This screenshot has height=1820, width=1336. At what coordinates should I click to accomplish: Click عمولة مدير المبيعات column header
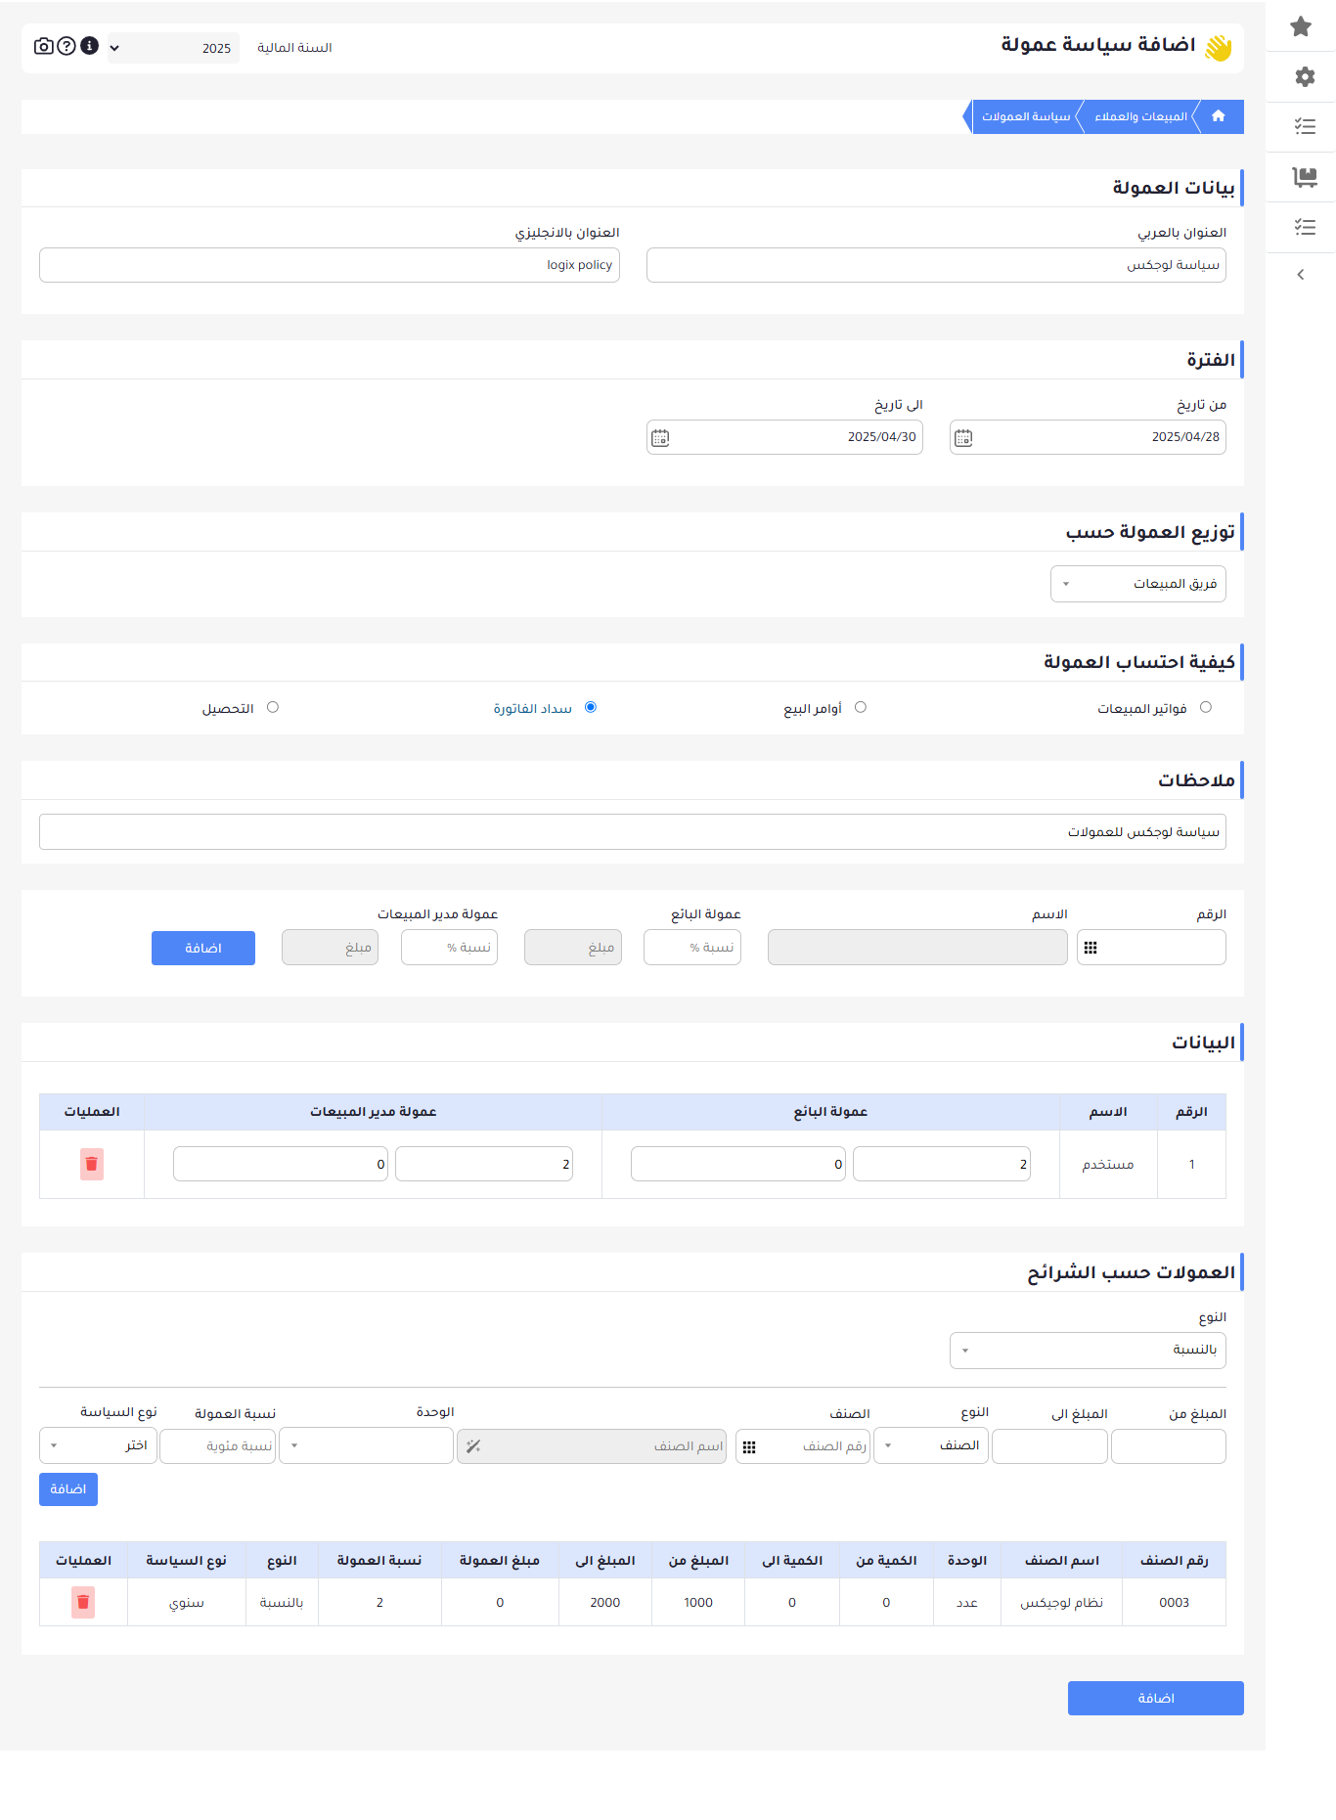(374, 1112)
